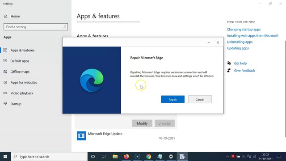Open the Action Center notifications icon
286x161 pixels.
[x=278, y=157]
